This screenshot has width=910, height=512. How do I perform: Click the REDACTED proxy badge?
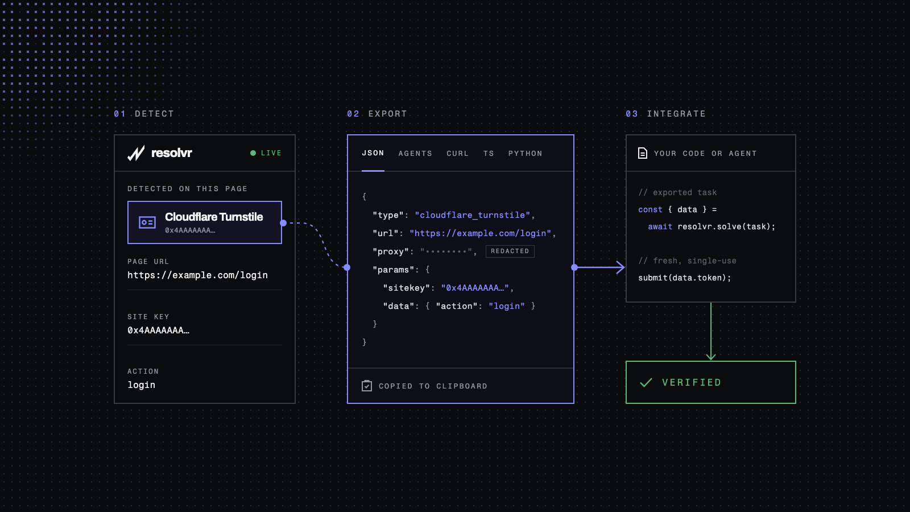(x=510, y=251)
